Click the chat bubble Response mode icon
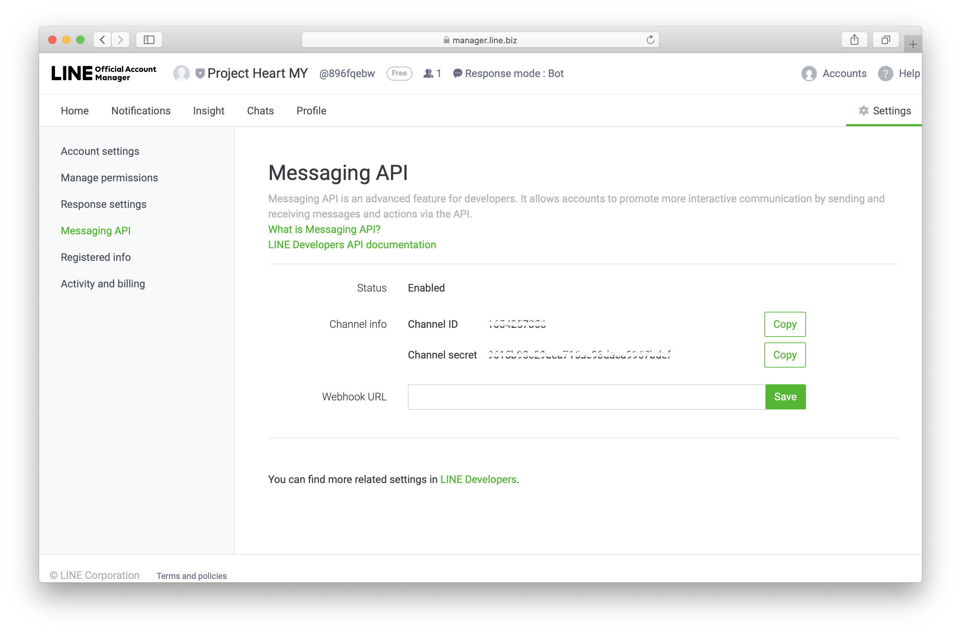This screenshot has width=961, height=634. [459, 74]
